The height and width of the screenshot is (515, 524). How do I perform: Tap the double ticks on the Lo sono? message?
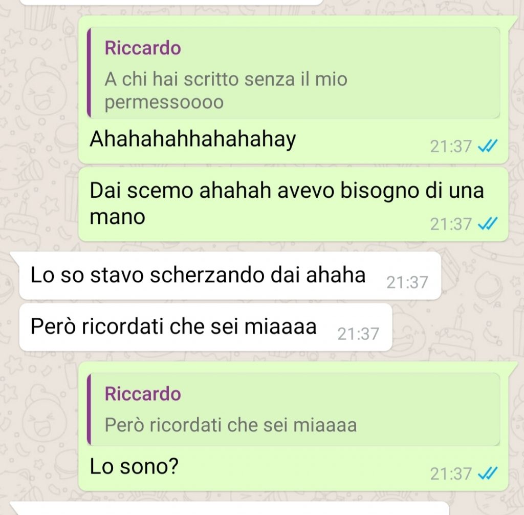(488, 473)
